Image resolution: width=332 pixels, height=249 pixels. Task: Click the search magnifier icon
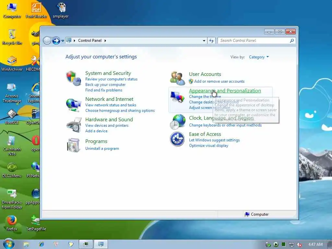292,41
